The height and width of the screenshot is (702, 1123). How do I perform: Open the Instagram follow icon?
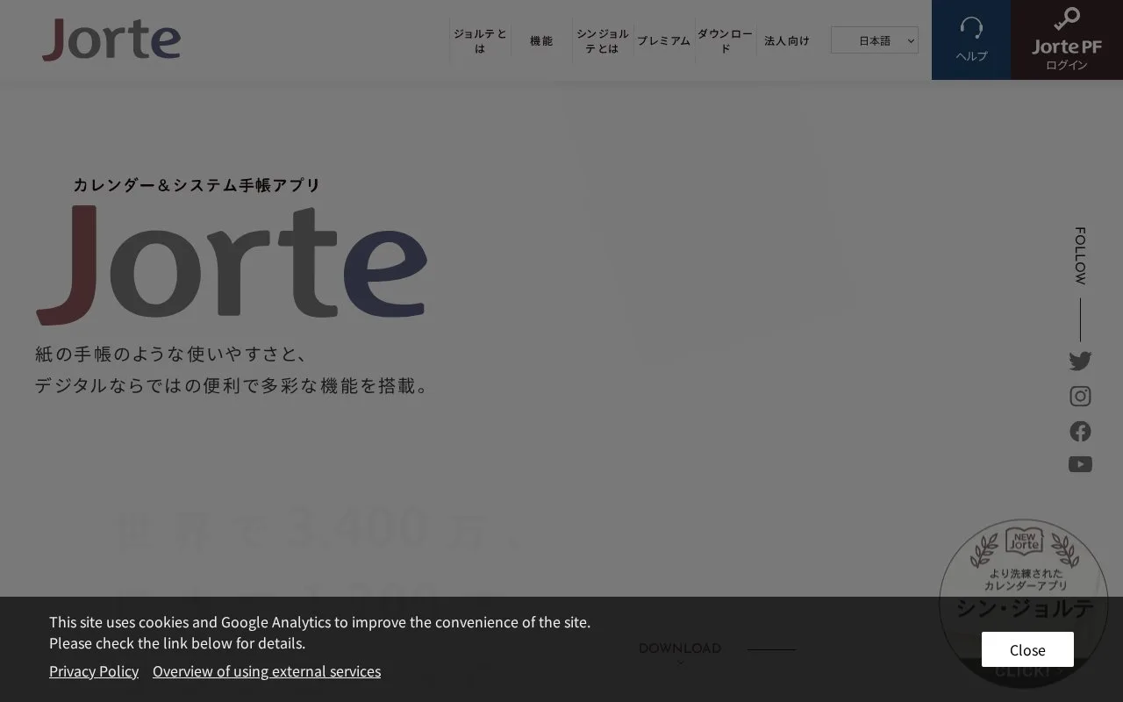1080,396
